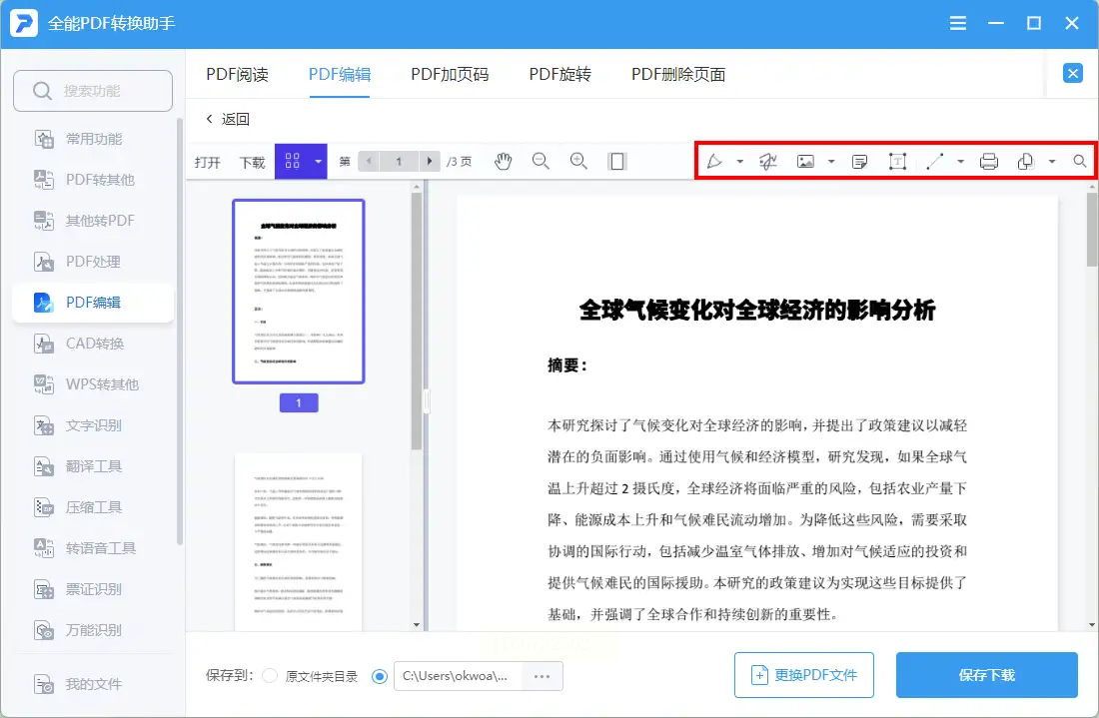Screen dimensions: 1099x718
Task: Expand the thumbnail view mode dropdown arrow
Action: [319, 162]
